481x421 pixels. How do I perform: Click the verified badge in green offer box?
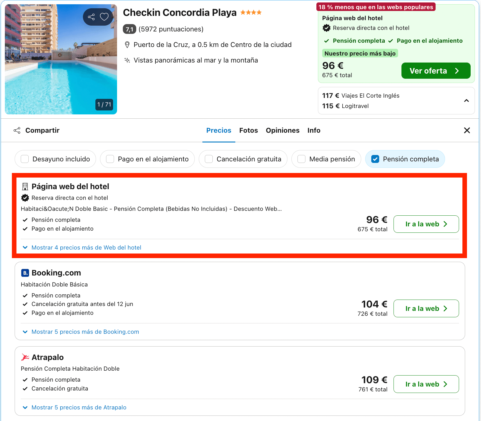click(x=326, y=28)
